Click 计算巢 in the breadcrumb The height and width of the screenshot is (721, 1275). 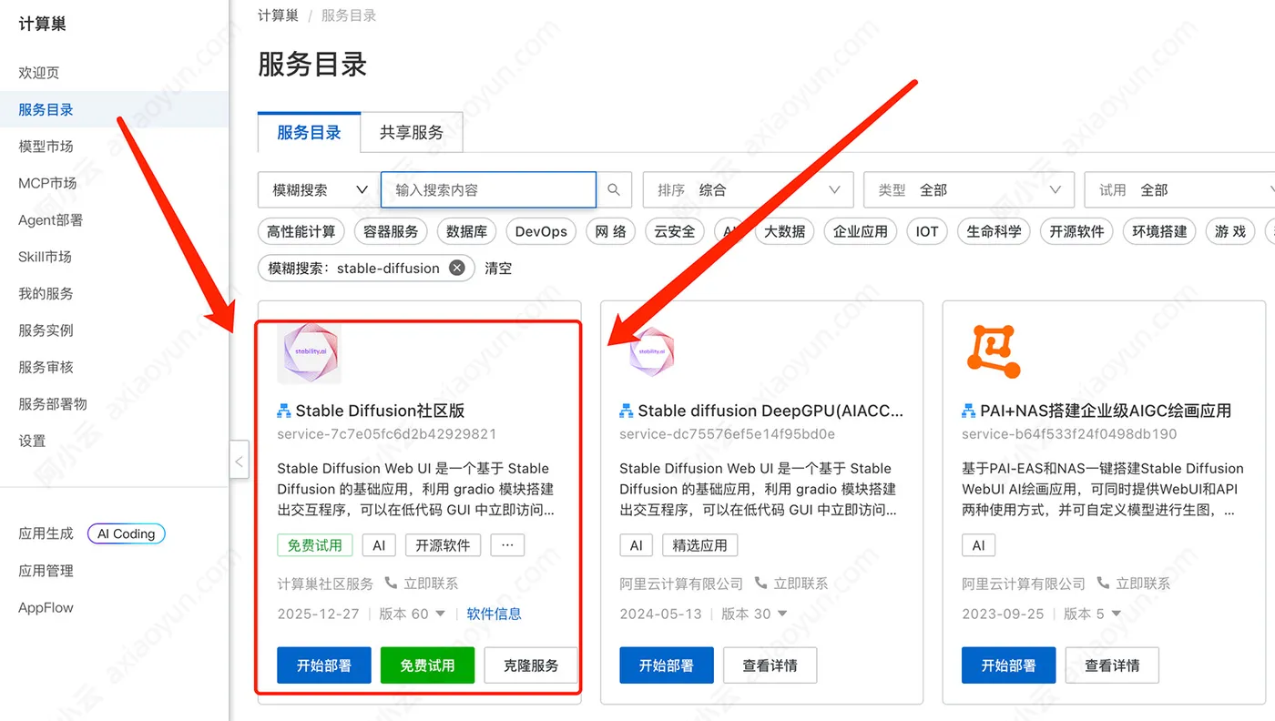[278, 15]
